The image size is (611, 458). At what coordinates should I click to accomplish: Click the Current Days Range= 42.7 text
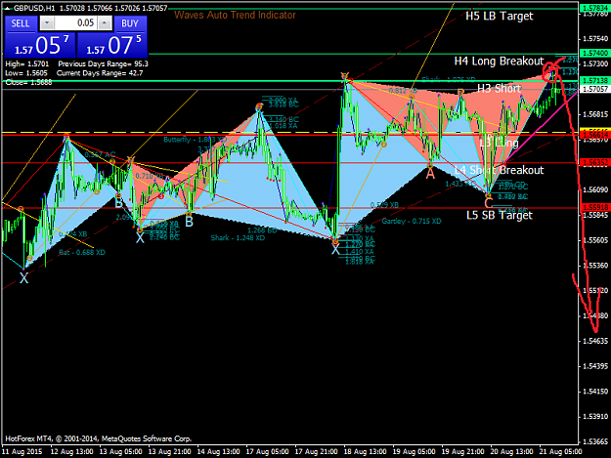click(x=100, y=73)
